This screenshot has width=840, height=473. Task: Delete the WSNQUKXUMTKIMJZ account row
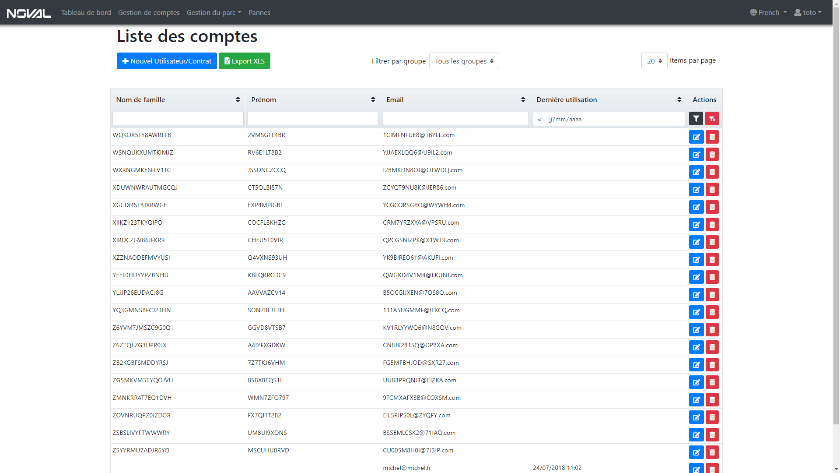click(712, 155)
